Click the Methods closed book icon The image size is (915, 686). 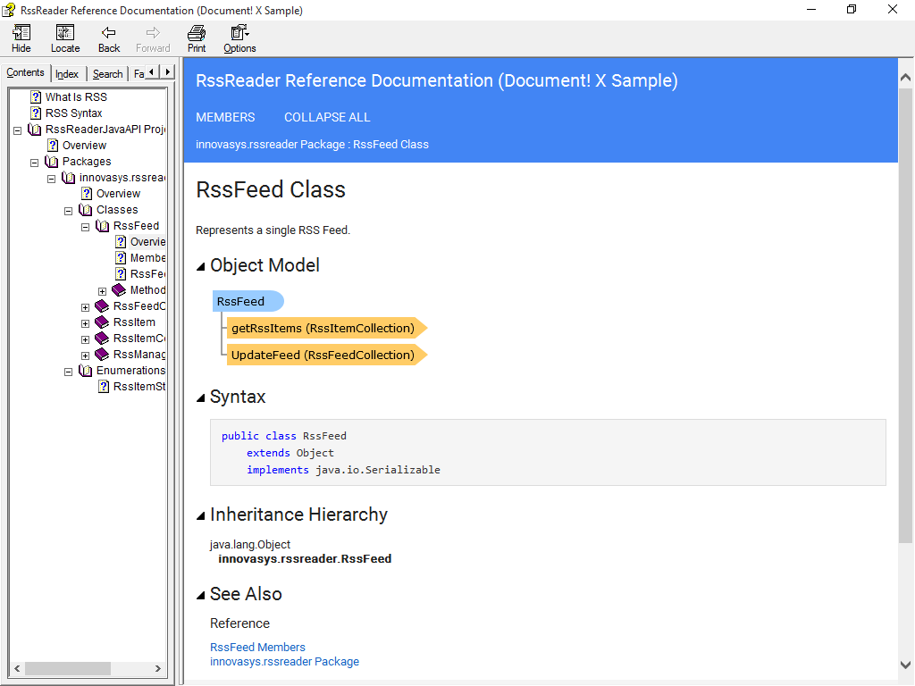(x=119, y=290)
